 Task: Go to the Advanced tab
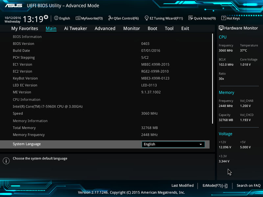click(105, 29)
